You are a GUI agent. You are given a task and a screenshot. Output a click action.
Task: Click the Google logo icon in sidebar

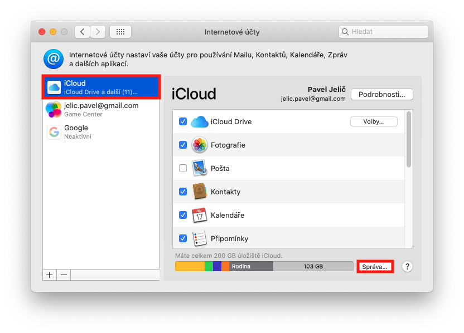tap(54, 132)
